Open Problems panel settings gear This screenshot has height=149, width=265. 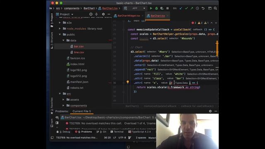(210, 111)
